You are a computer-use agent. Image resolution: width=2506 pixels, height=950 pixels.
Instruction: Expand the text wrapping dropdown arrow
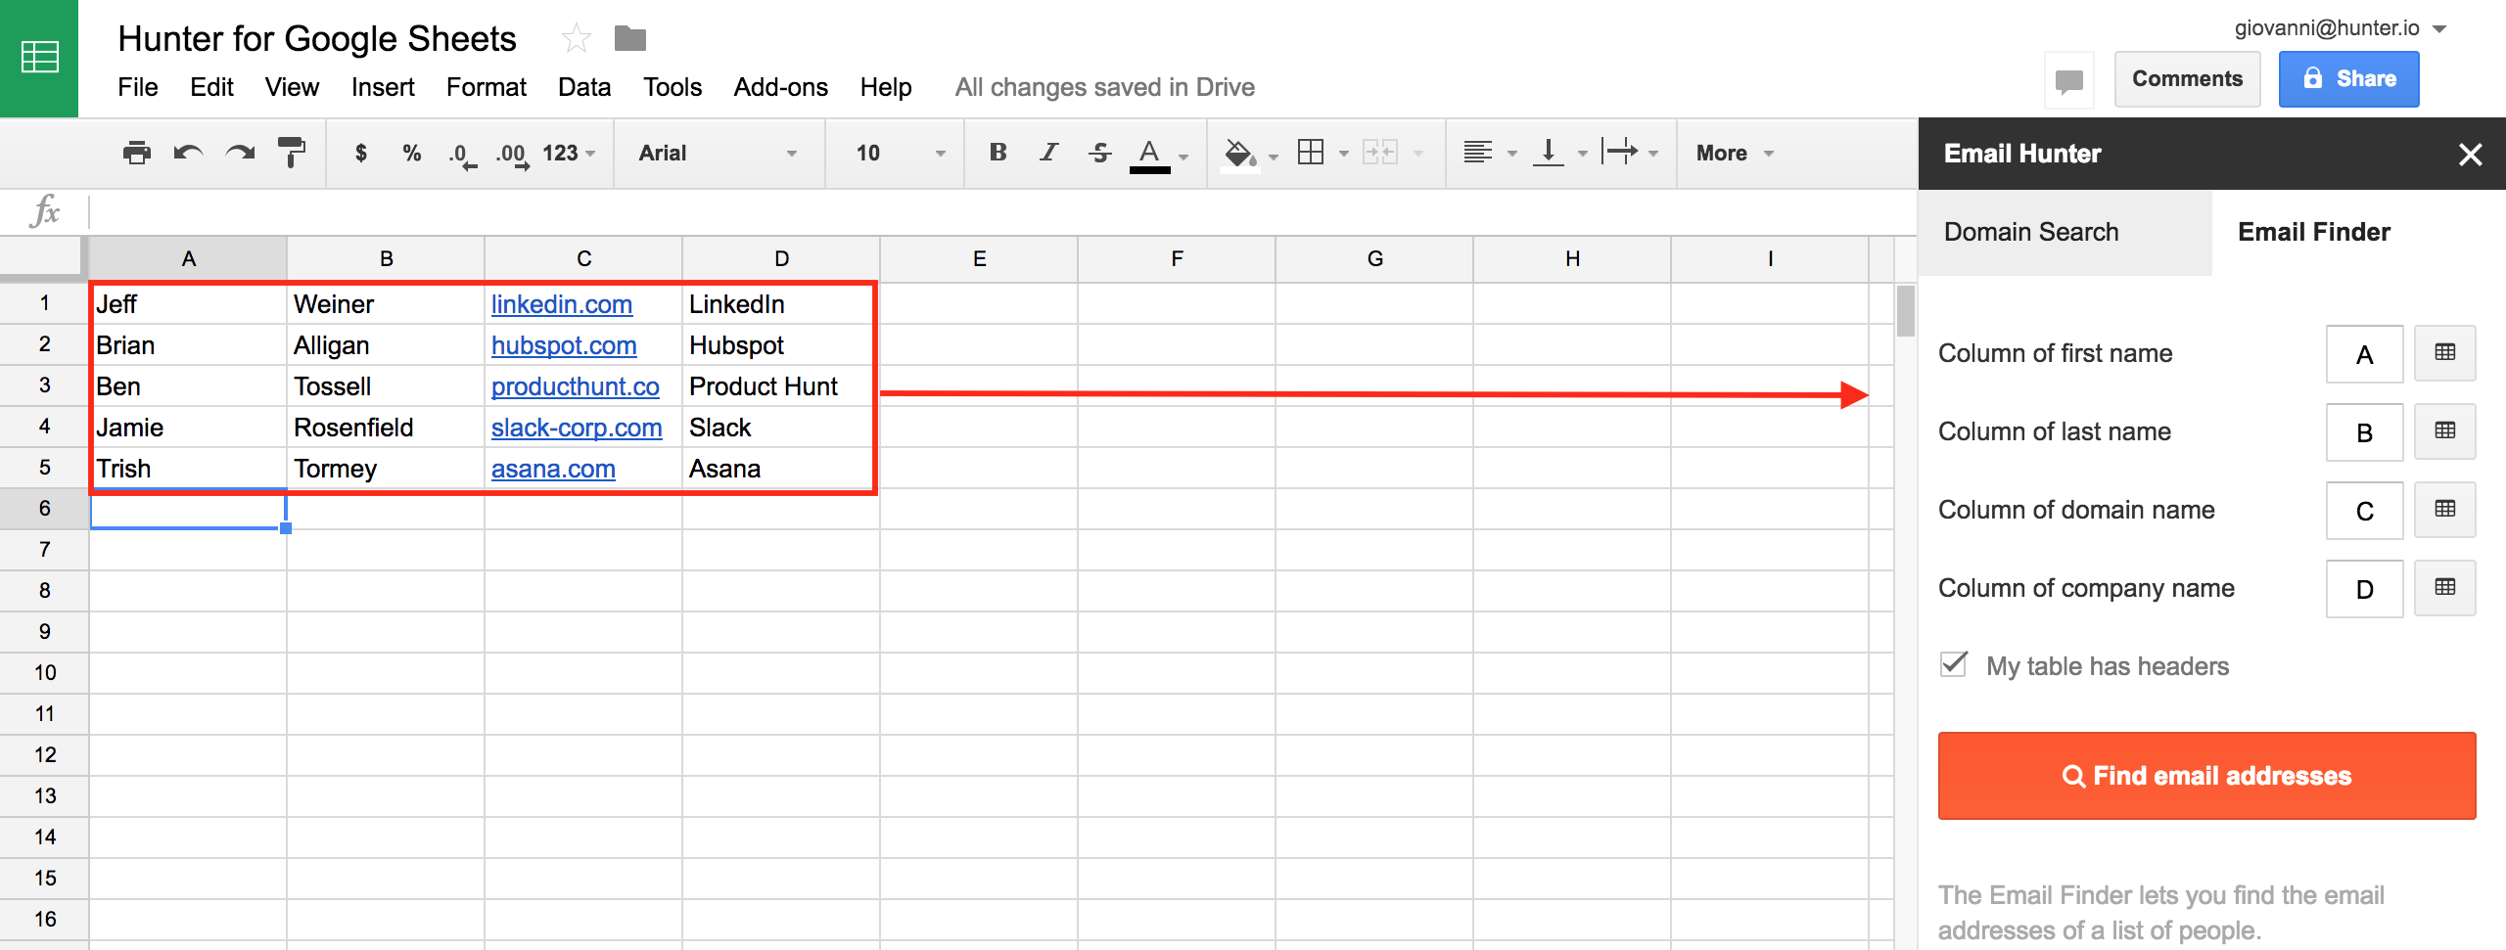[x=1653, y=154]
